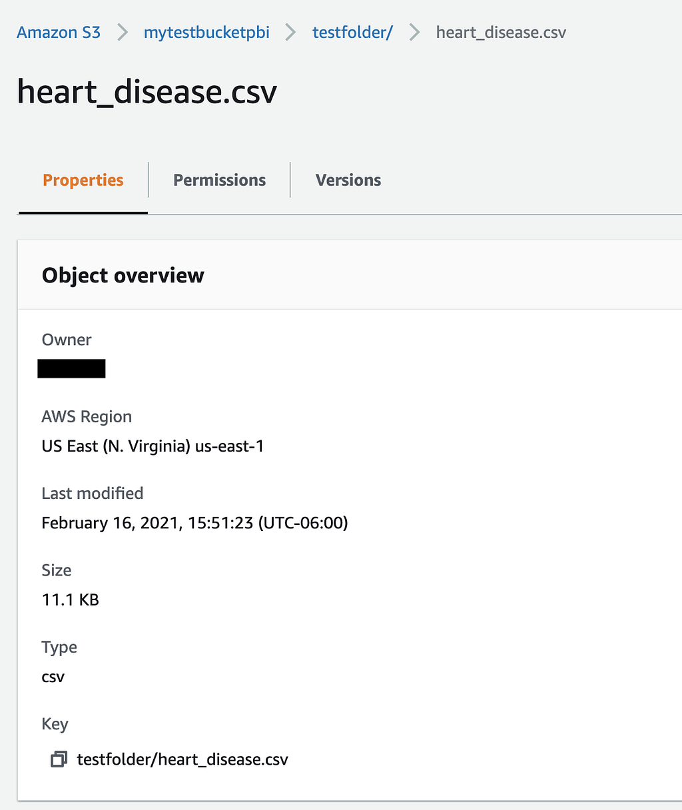Click the chevron after testfolder/

point(414,33)
